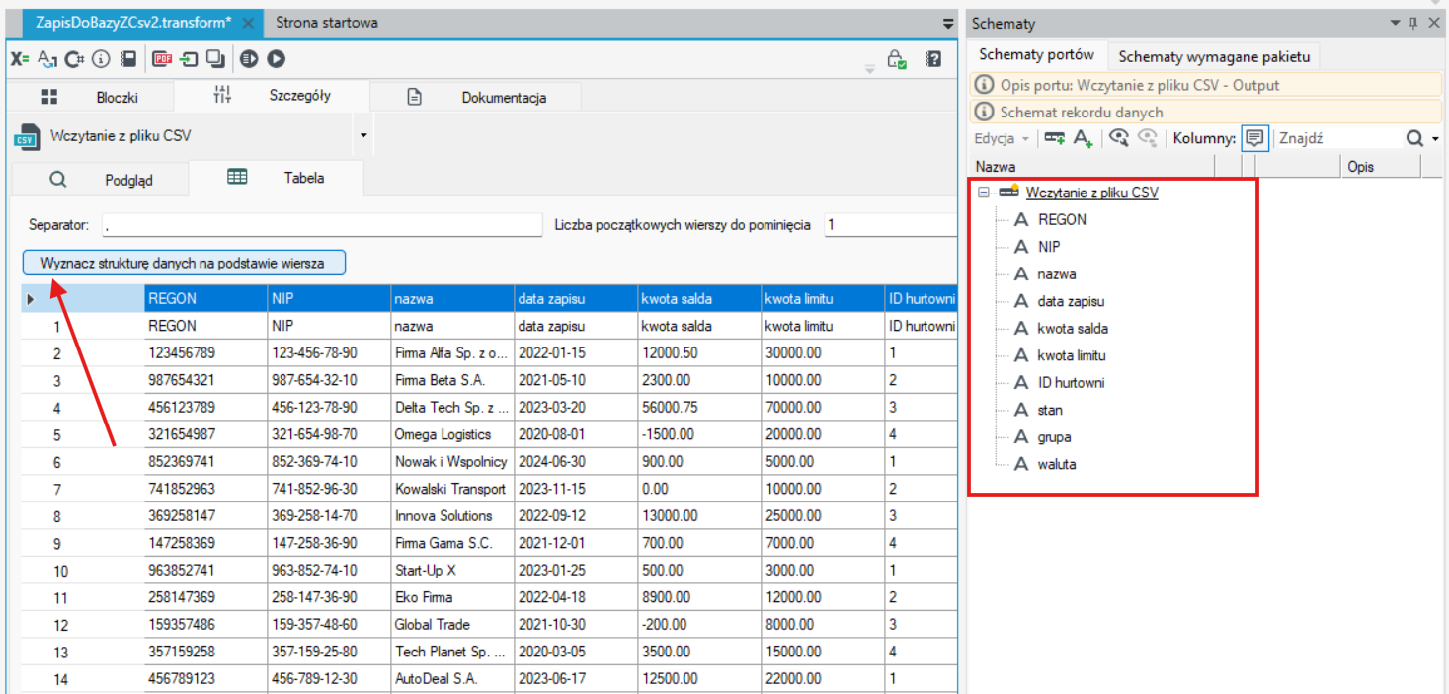Click the Znajdź search field
1449x694 pixels.
tap(1338, 138)
